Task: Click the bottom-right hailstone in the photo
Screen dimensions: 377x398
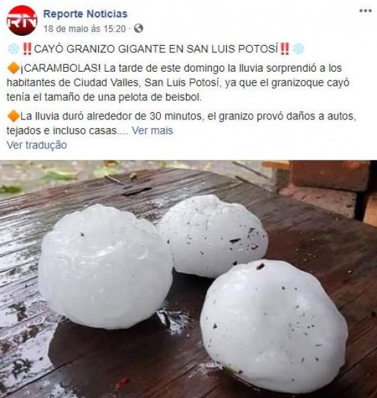Action: click(x=274, y=326)
